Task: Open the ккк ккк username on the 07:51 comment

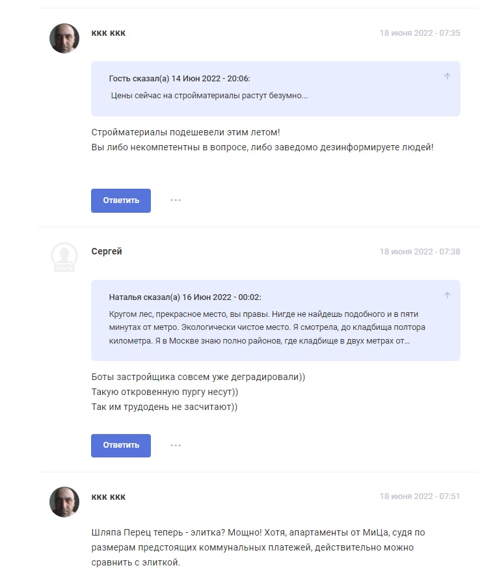Action: (x=109, y=497)
